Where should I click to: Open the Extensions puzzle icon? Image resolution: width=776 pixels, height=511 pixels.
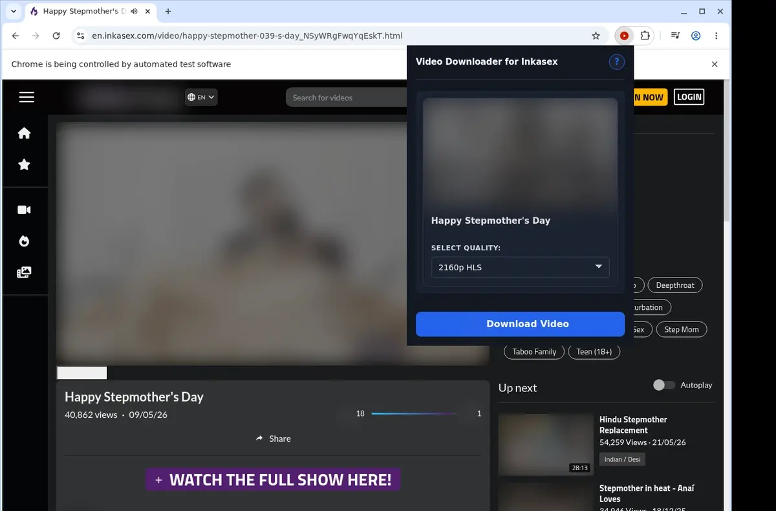(645, 36)
